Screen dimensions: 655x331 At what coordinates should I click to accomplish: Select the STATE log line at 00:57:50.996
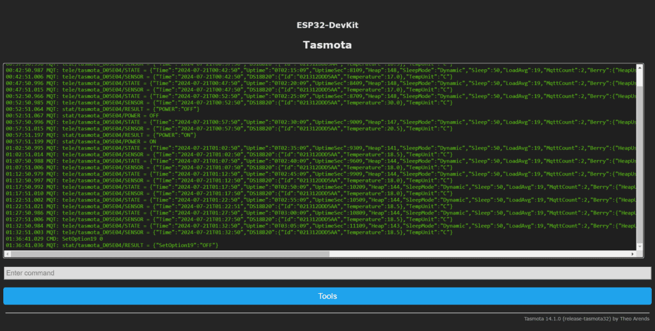coord(321,122)
